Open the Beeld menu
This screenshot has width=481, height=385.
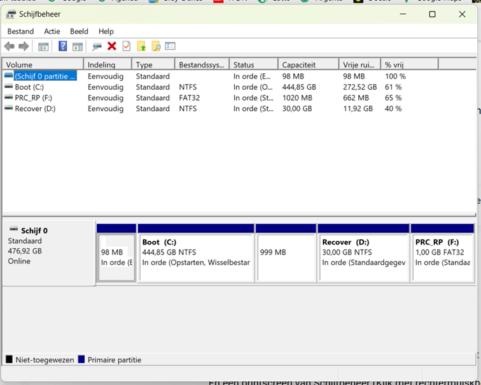point(79,31)
